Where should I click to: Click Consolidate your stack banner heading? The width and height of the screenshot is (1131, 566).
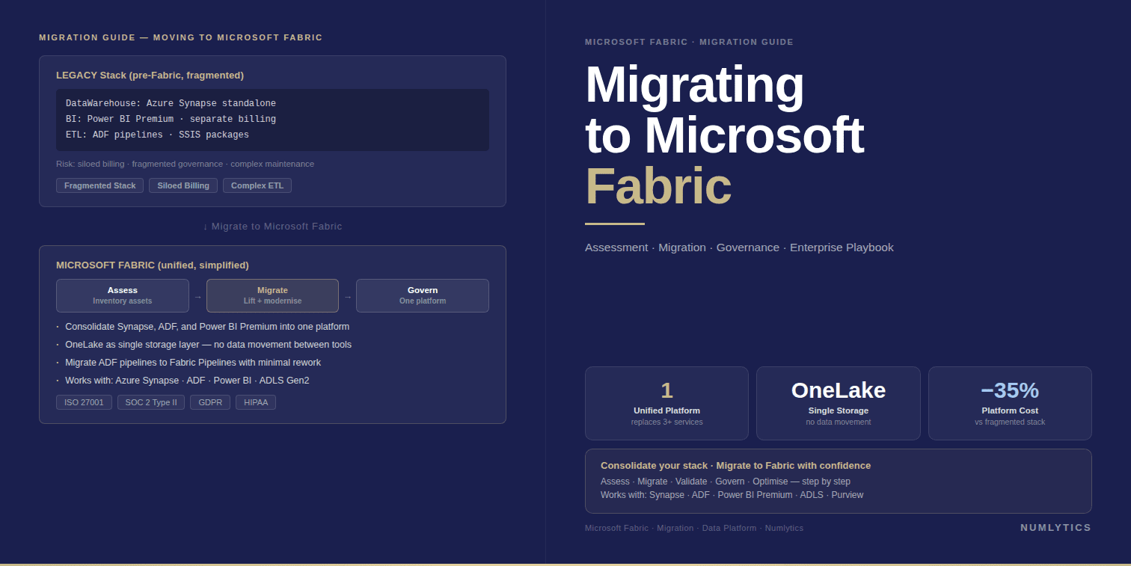pos(735,466)
